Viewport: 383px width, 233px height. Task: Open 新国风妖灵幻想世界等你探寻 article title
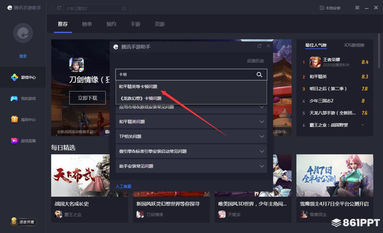(x=168, y=204)
